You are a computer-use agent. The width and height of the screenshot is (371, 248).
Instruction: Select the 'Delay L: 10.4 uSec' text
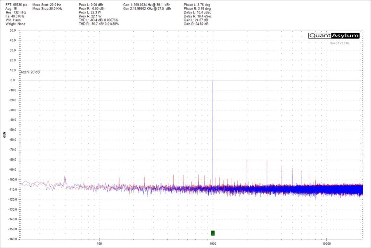coord(197,12)
